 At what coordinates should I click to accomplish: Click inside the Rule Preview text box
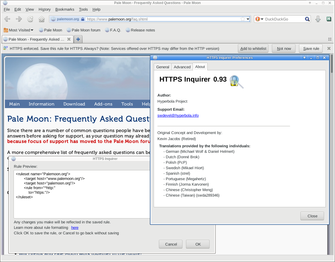pyautogui.click(x=82, y=194)
